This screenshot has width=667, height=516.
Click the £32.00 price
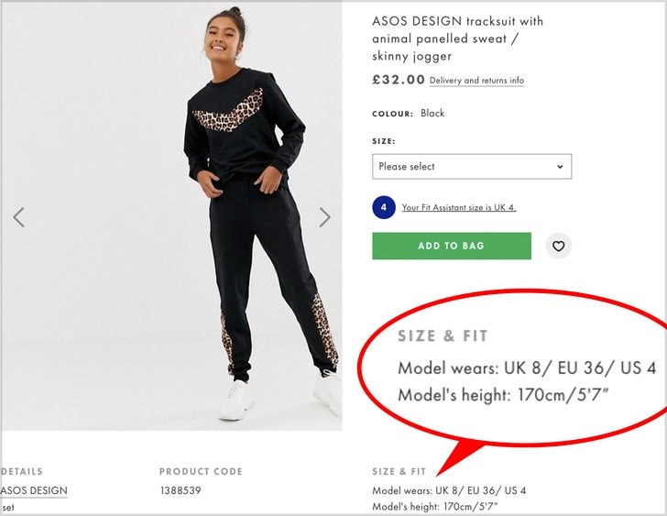(x=399, y=80)
